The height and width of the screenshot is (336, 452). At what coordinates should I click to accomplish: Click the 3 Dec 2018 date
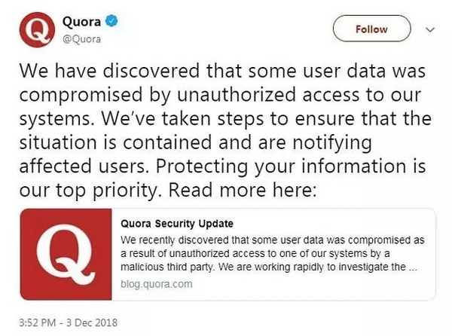click(92, 322)
